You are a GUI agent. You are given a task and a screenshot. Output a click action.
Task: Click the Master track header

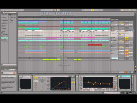(114, 72)
